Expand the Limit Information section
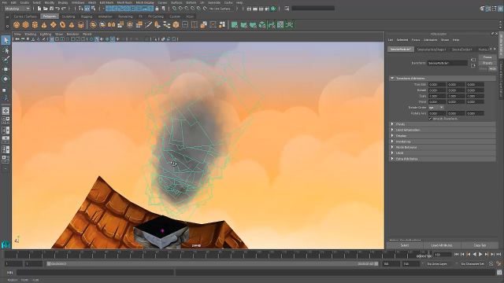This screenshot has width=504, height=283. tap(443, 130)
